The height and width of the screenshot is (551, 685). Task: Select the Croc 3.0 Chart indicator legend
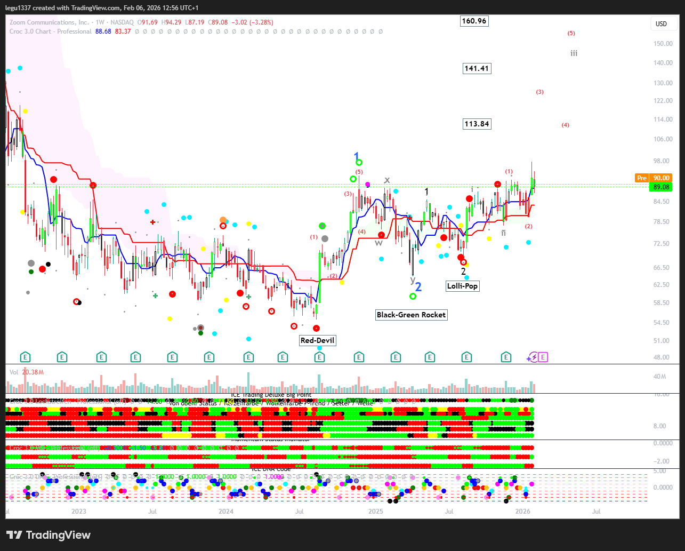pos(51,31)
